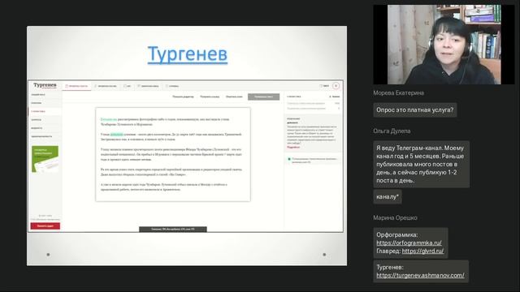Select chat author name Марина Орешко

coord(395,218)
